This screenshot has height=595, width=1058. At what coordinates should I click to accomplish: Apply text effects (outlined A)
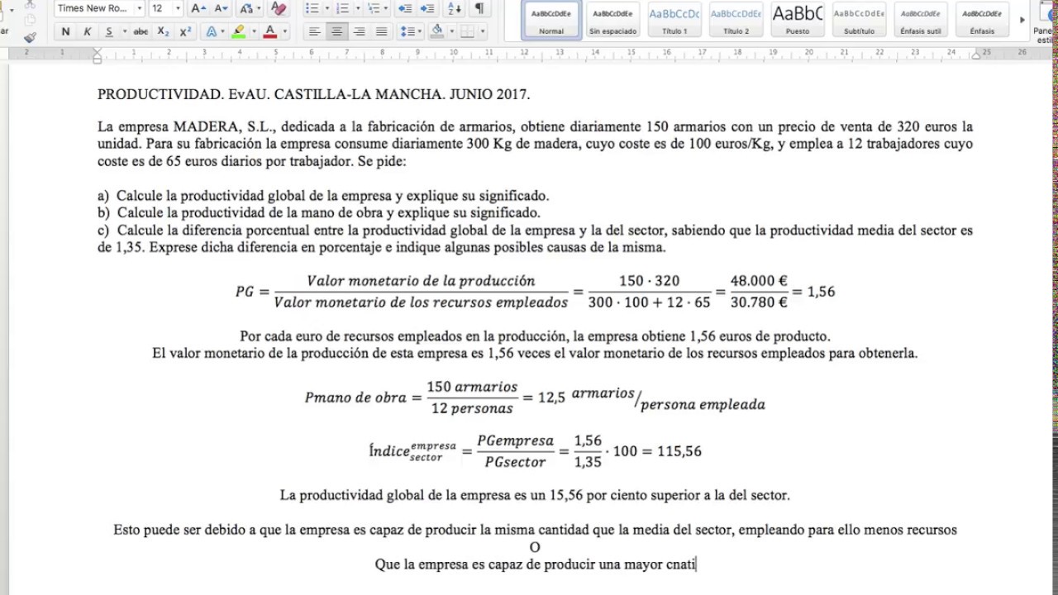(212, 31)
